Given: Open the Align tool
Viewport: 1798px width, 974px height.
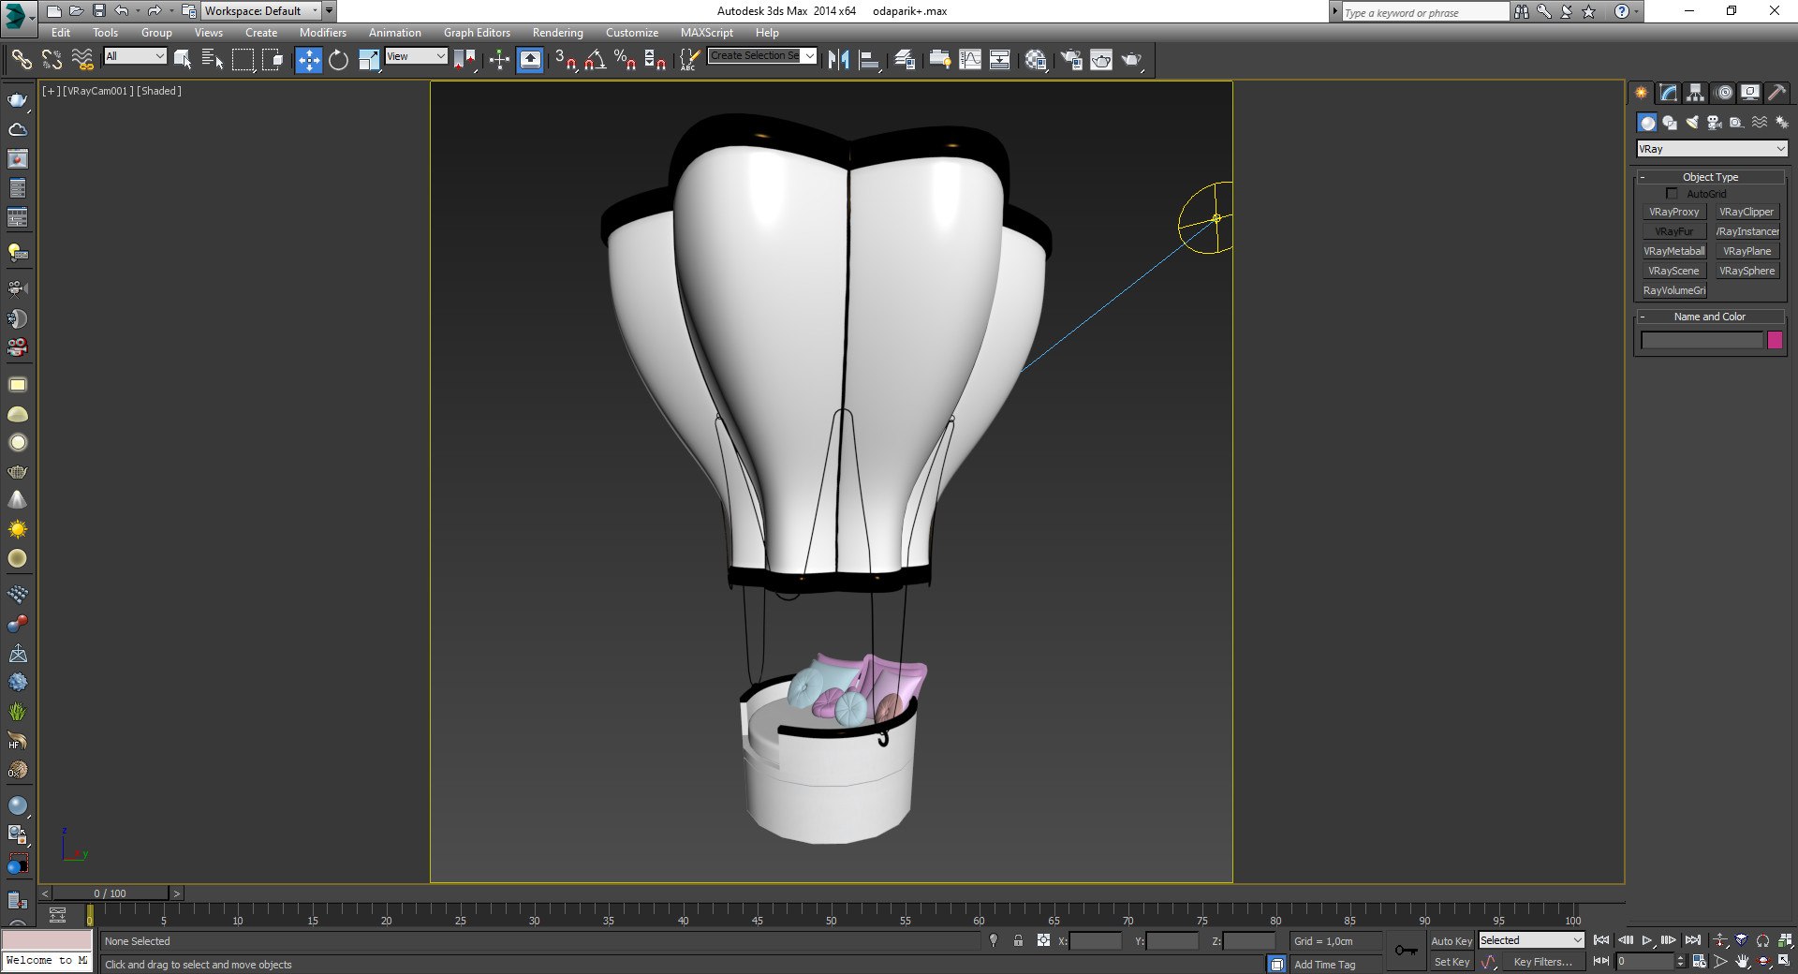Looking at the screenshot, I should tap(870, 60).
